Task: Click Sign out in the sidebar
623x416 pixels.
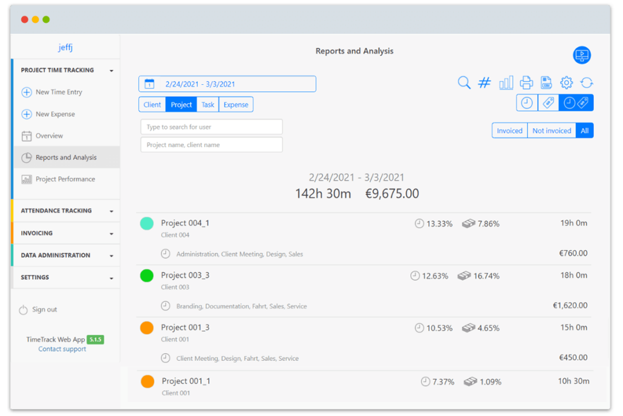Action: point(44,309)
